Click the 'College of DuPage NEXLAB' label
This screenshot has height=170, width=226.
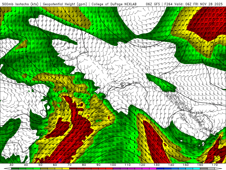(x=114, y=4)
